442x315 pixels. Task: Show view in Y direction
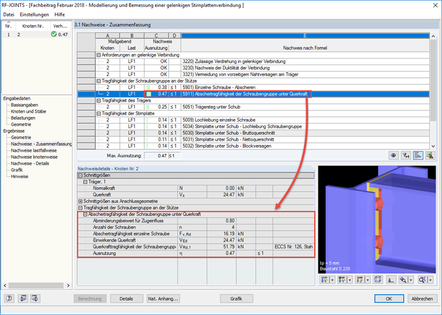tap(342, 280)
